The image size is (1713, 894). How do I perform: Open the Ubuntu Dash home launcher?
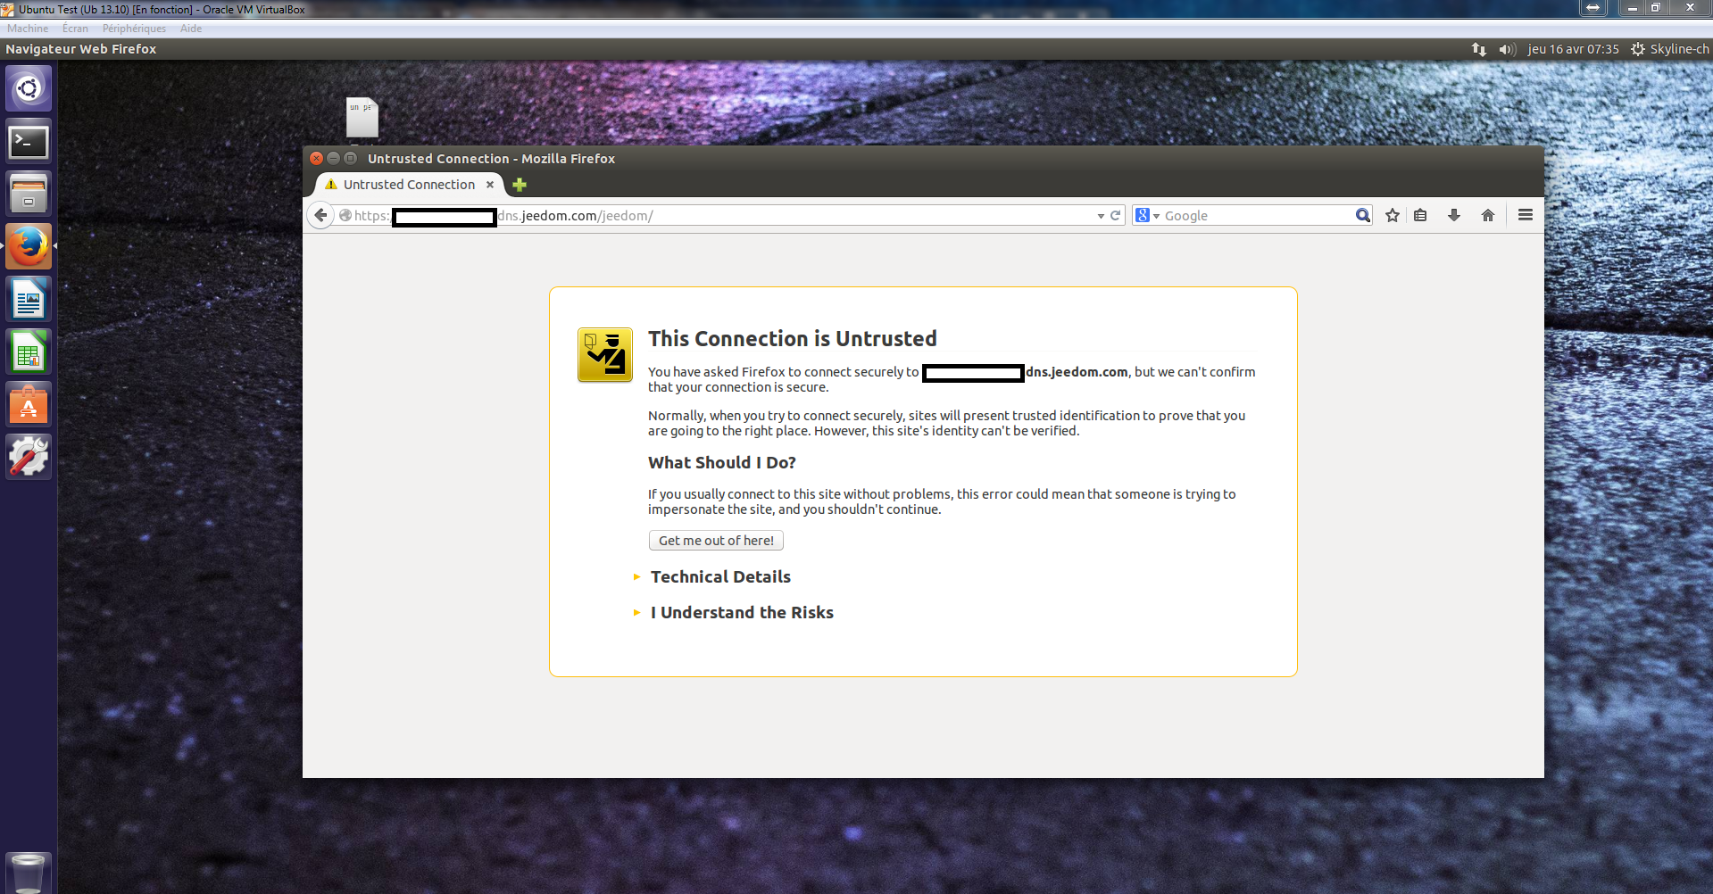point(29,88)
